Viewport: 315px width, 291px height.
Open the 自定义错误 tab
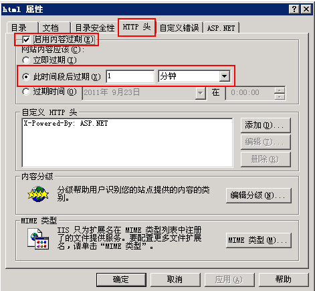[x=179, y=28]
